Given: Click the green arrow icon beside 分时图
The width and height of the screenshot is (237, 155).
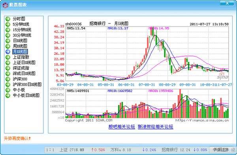Looking at the screenshot, I should click(x=8, y=19).
